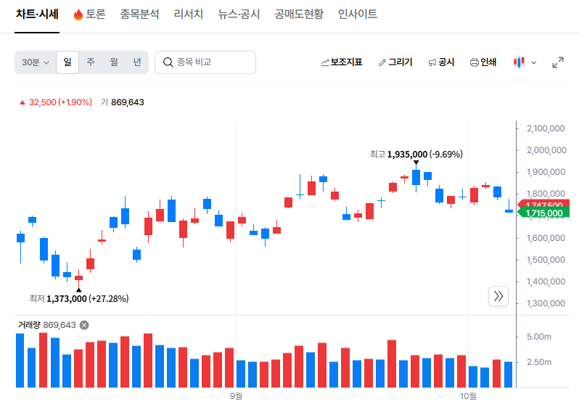Open the 차트·시세 tab
Image resolution: width=579 pixels, height=410 pixels.
pos(37,14)
